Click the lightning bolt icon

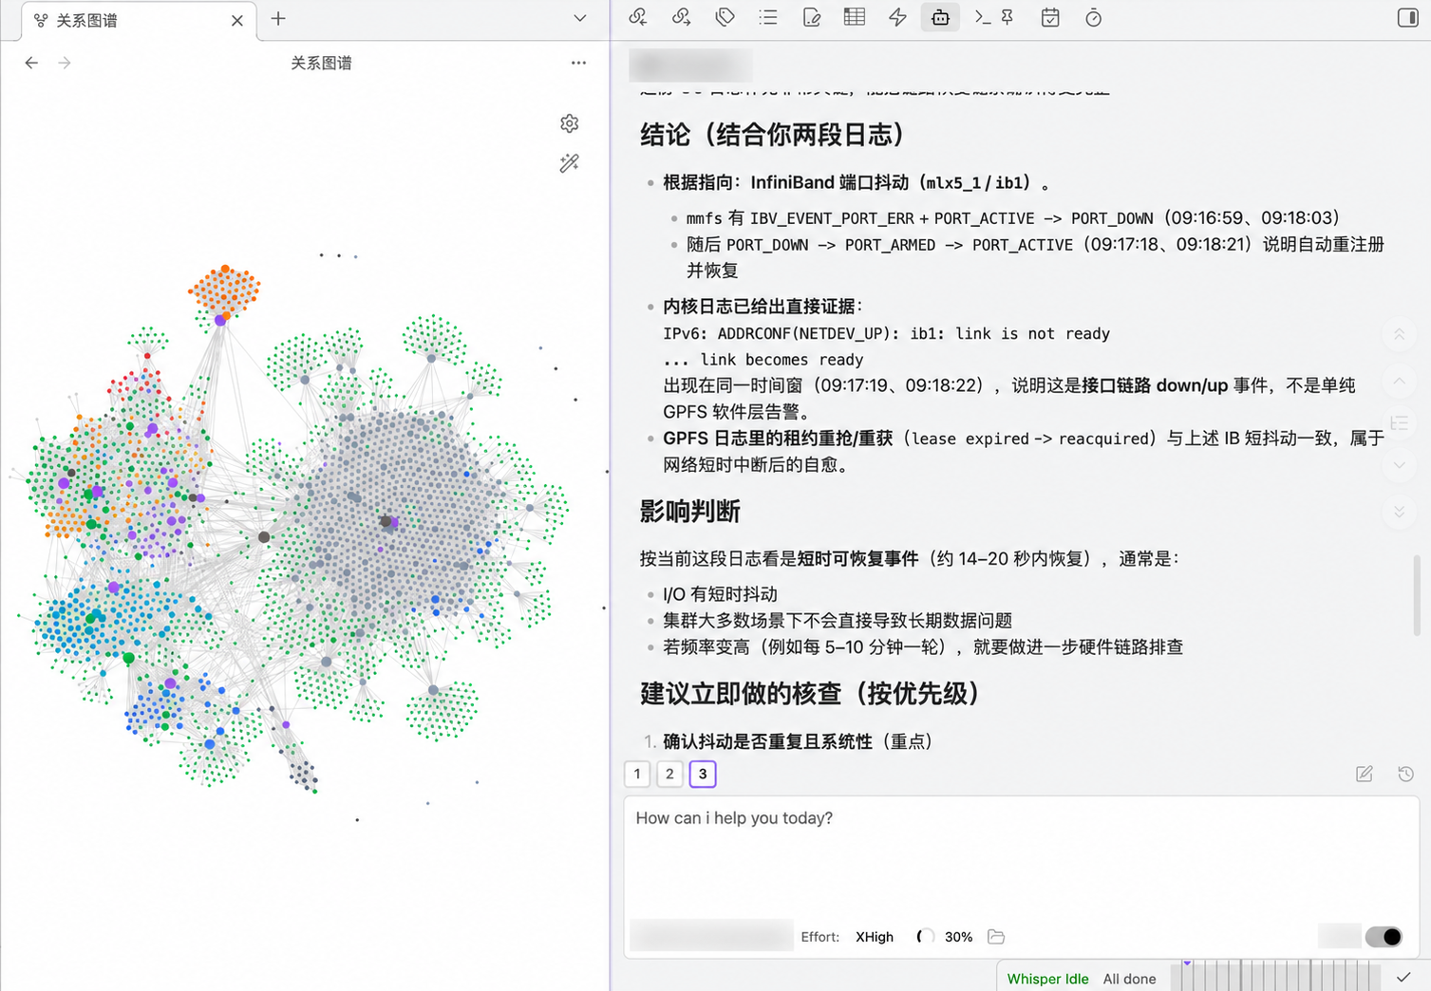click(897, 17)
